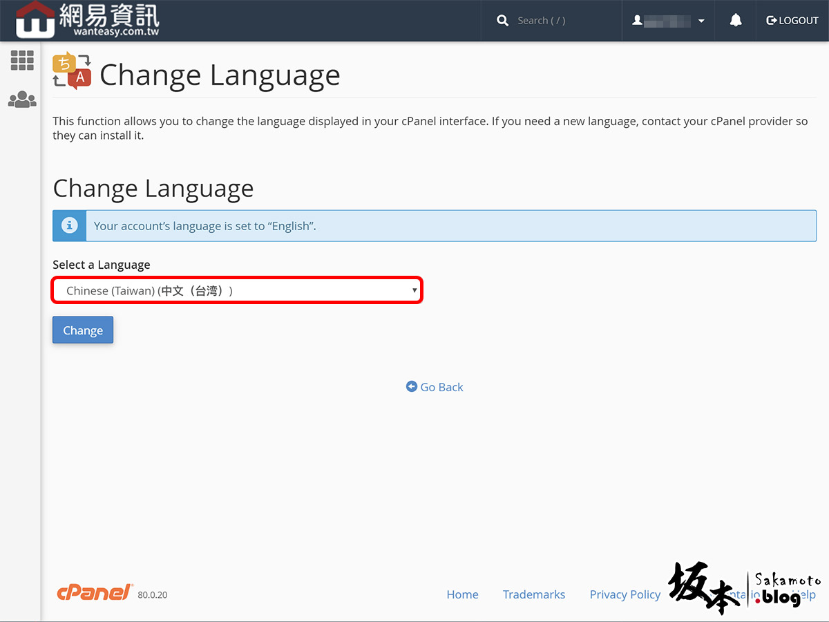This screenshot has width=829, height=622.
Task: Log out using the LOGOUT button
Action: click(x=792, y=21)
